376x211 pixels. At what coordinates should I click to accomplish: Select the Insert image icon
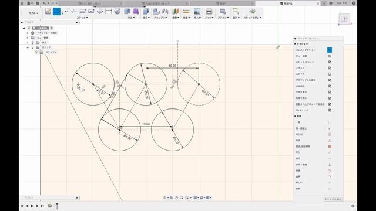(x=197, y=11)
